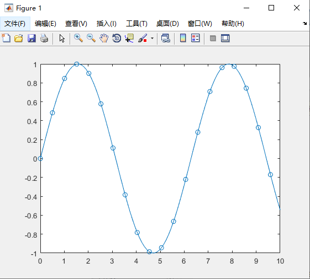
Task: Open the 查看(V) menu
Action: [x=76, y=24]
